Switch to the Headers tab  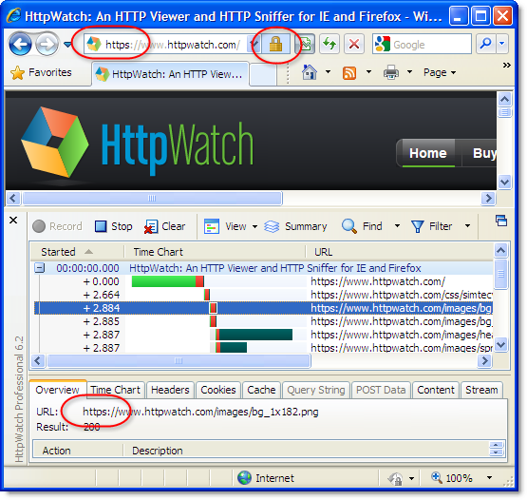170,390
